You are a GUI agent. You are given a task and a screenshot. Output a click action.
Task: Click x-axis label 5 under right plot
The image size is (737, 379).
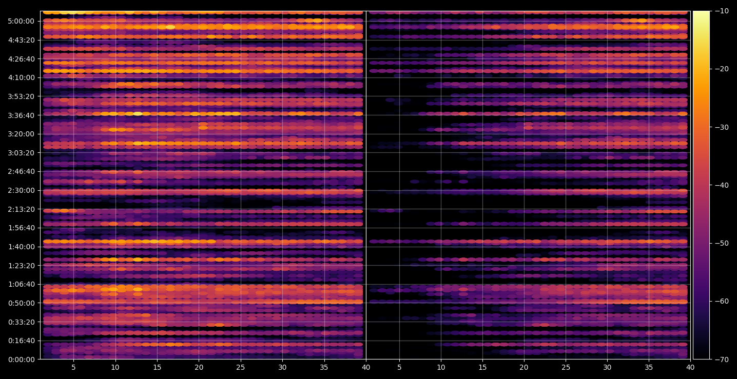point(399,368)
